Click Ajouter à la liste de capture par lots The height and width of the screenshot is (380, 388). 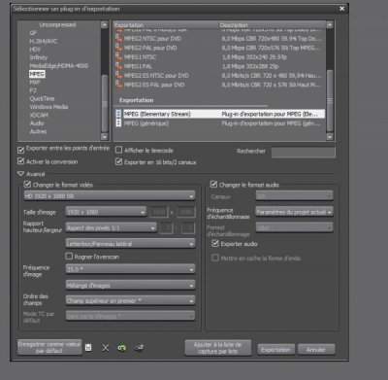[x=217, y=348]
